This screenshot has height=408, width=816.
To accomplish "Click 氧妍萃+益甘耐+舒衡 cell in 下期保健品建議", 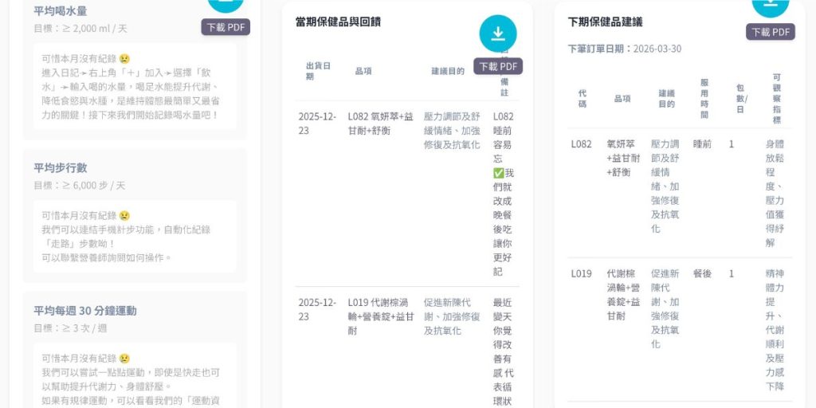I will click(623, 159).
